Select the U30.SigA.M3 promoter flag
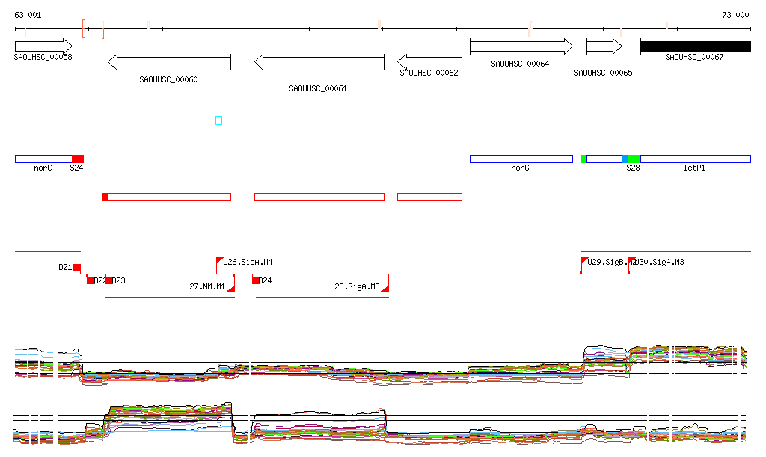Image resolution: width=766 pixels, height=457 pixels. click(632, 260)
